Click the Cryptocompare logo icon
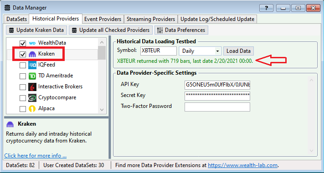This screenshot has height=173, width=324. tap(32, 97)
